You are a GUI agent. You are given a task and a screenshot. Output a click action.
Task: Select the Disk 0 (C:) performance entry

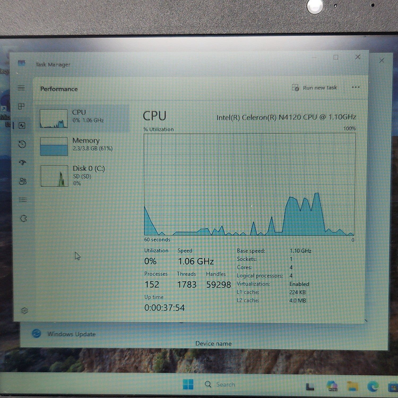[x=84, y=176]
